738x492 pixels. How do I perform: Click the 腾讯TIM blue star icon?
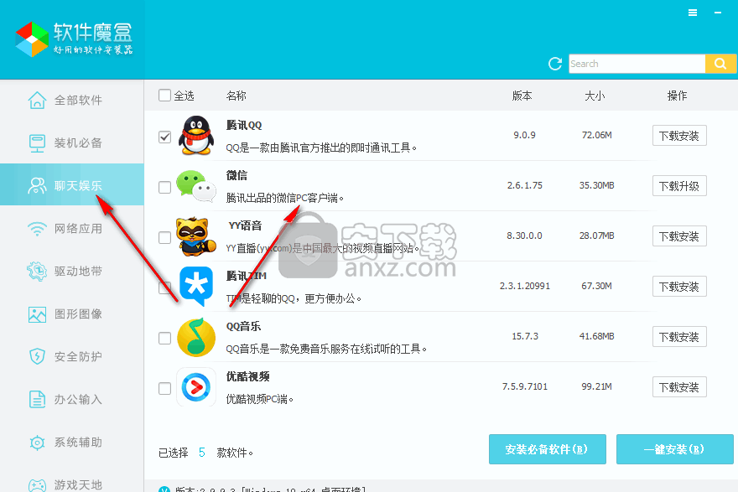click(195, 286)
